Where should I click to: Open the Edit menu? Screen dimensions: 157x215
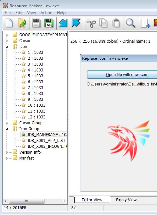click(19, 13)
